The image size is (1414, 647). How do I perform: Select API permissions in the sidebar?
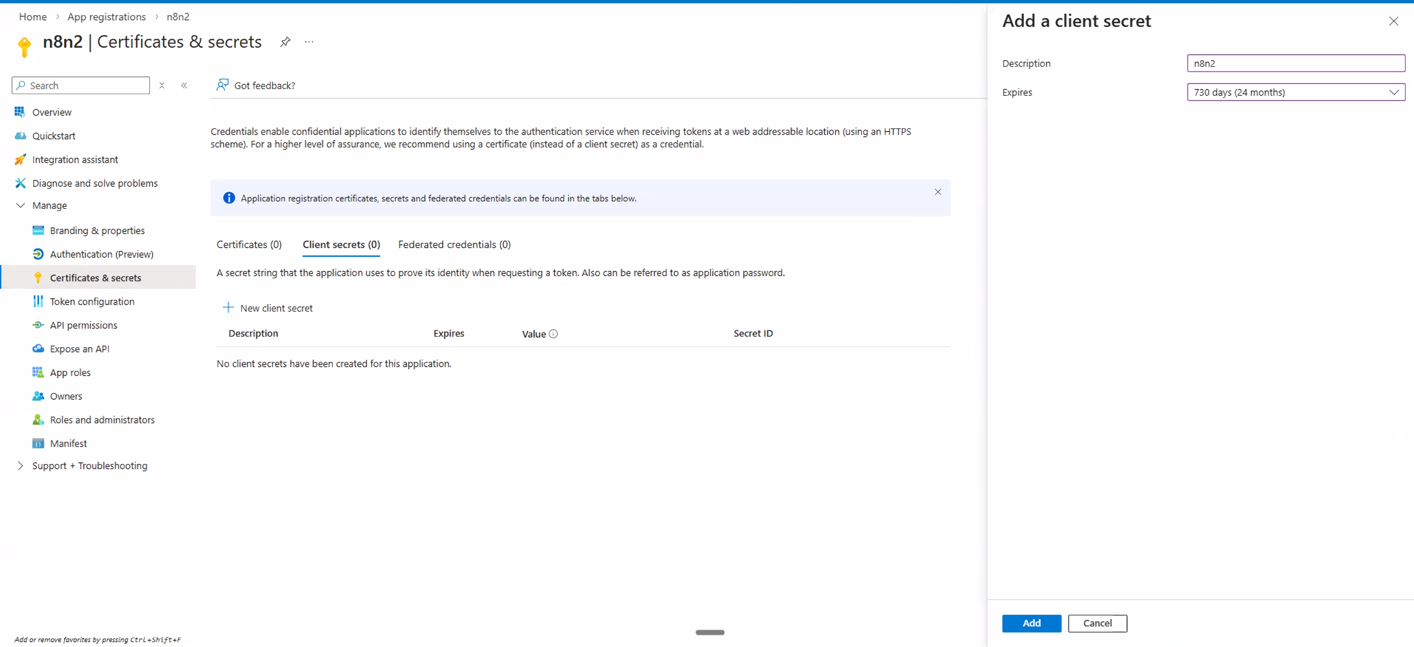(x=83, y=325)
